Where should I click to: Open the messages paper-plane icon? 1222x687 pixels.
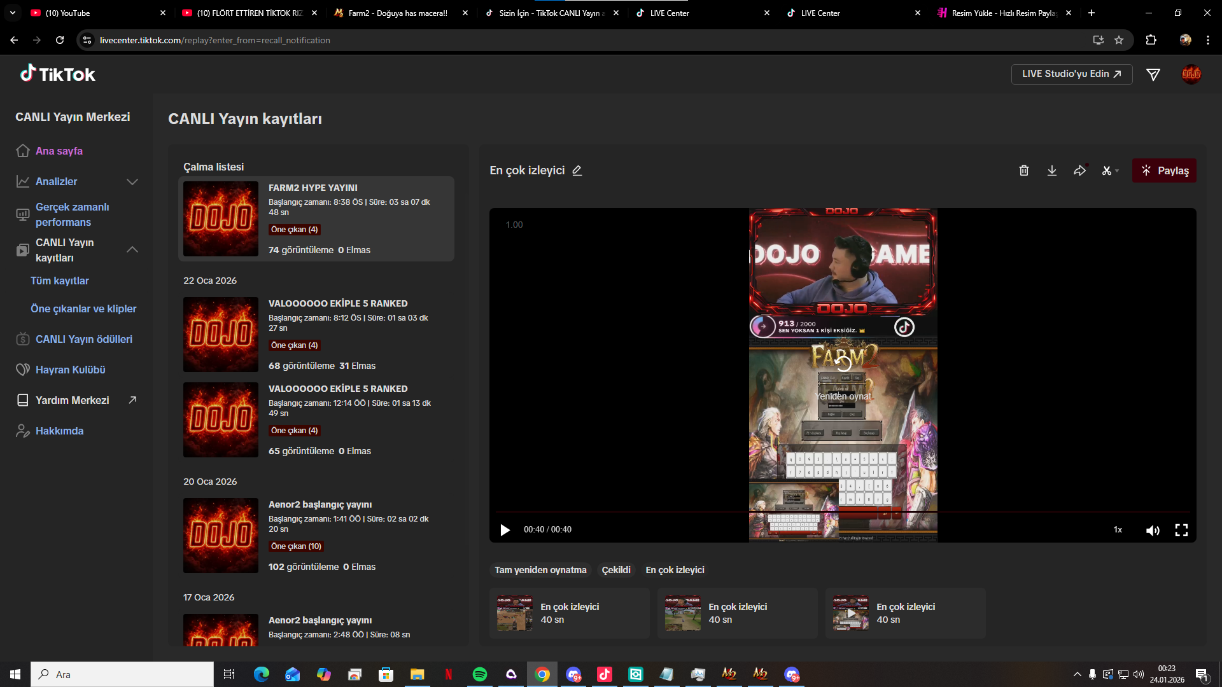tap(1153, 74)
